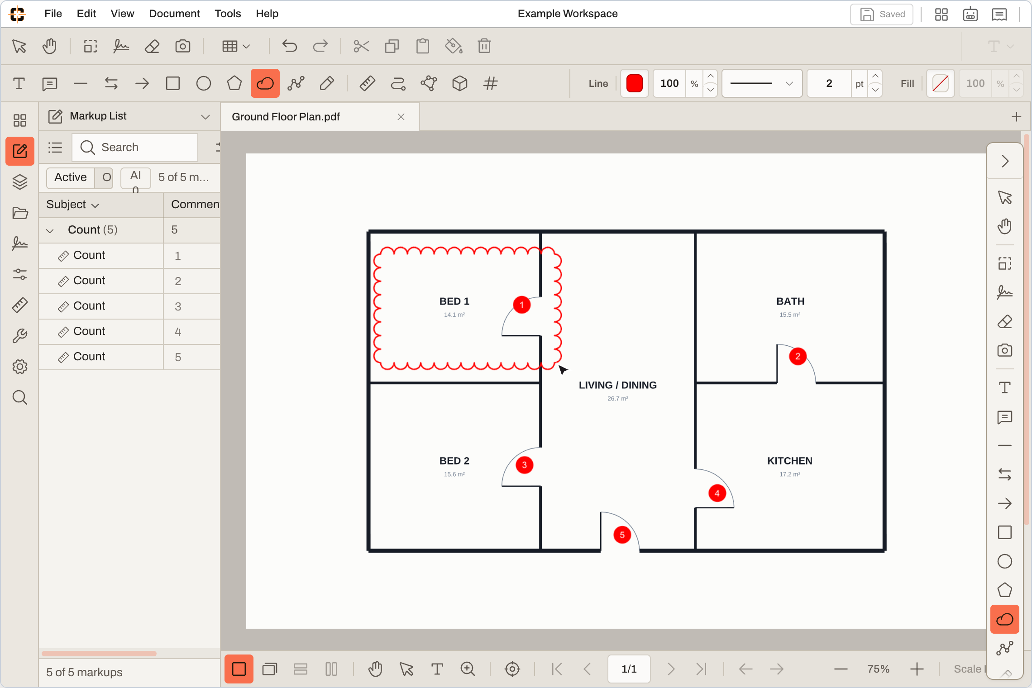Toggle the markup list view icon
The height and width of the screenshot is (688, 1032).
[55, 148]
